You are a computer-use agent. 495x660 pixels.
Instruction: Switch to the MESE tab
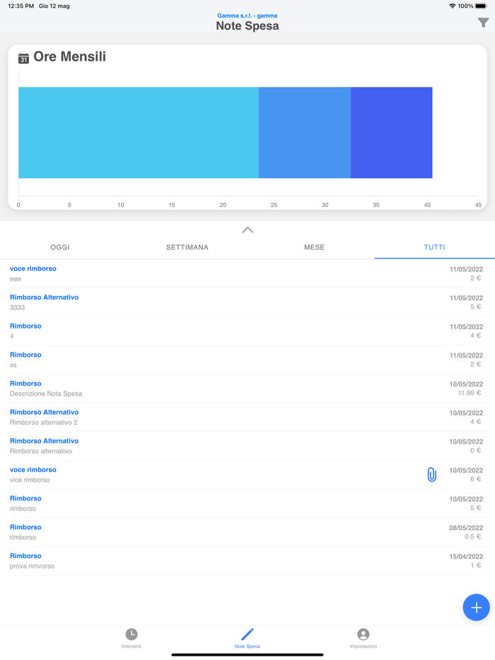314,247
